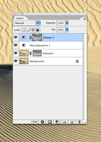
Task: Toggle lock position icon
Action: pyautogui.click(x=33, y=30)
